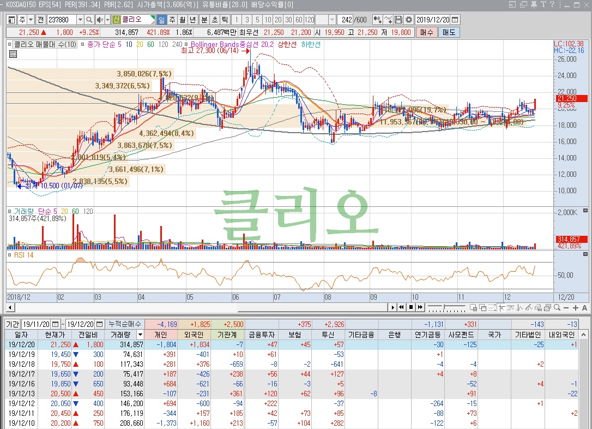Screen dimensions: 592x429
Task: Click the side panel toggle icon
Action: point(11,20)
